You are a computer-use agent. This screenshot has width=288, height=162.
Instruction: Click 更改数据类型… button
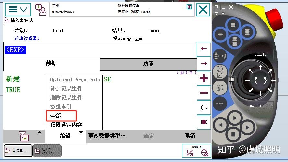(x=107, y=136)
